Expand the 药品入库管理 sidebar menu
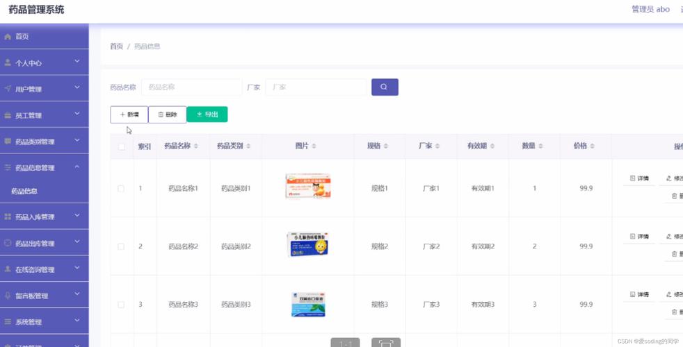 45,217
